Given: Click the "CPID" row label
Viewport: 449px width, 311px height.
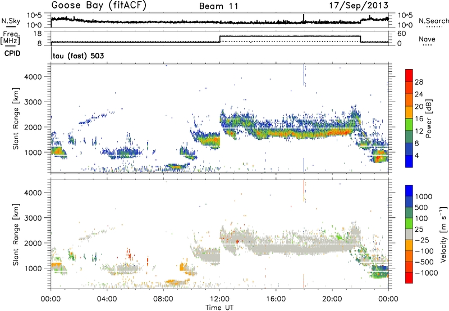Looking at the screenshot, I should coord(12,53).
